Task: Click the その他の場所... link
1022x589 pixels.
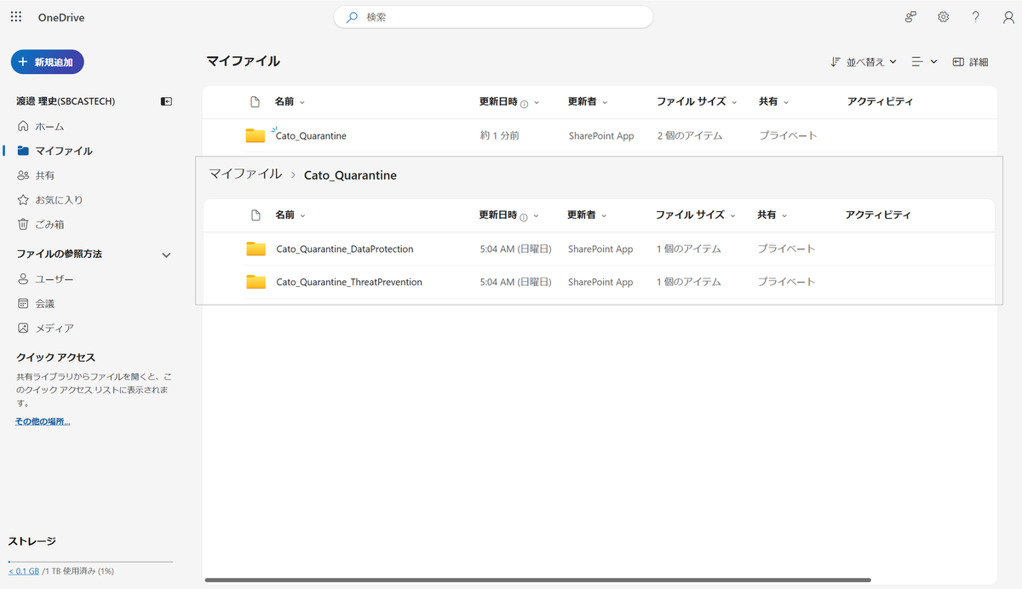Action: click(x=43, y=422)
